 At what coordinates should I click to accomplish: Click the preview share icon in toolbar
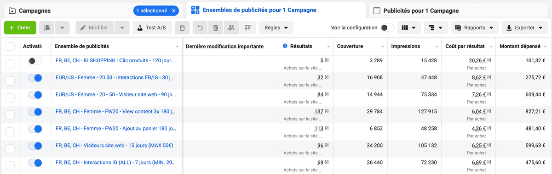tap(247, 28)
